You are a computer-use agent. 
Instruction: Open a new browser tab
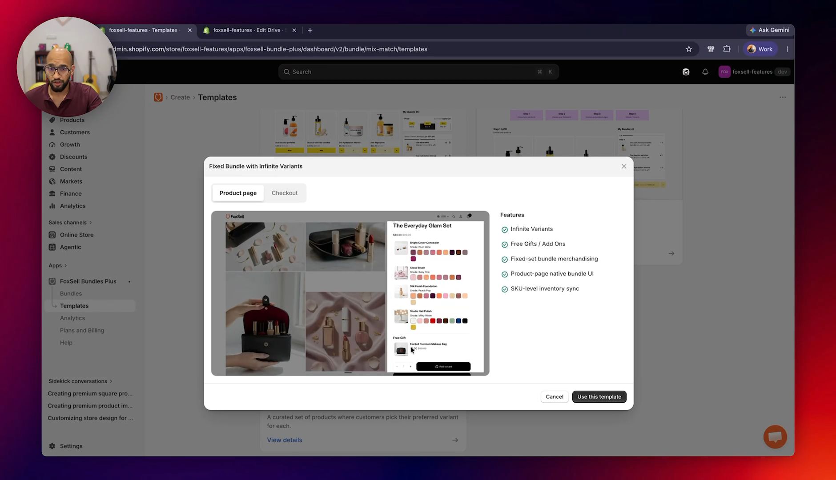pos(310,30)
